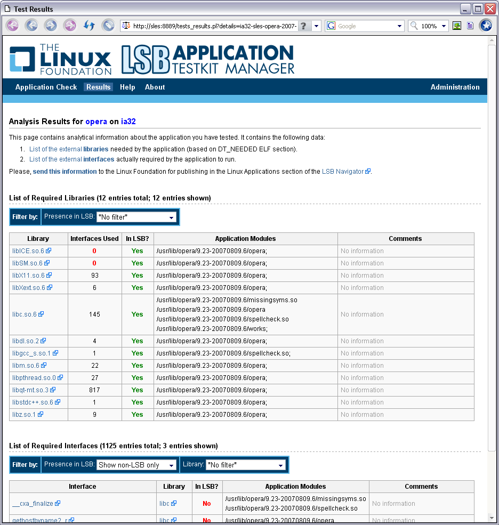499x525 pixels.
Task: Click the Google icon in the search field
Action: [x=331, y=26]
